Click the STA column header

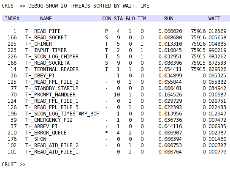118,19
